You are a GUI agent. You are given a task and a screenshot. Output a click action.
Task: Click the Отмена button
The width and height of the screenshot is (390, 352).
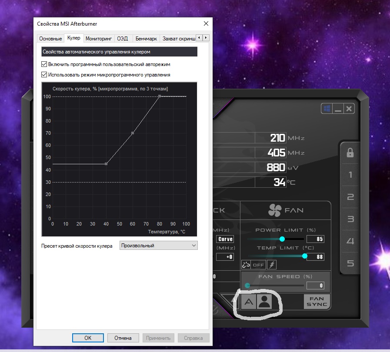pyautogui.click(x=123, y=338)
